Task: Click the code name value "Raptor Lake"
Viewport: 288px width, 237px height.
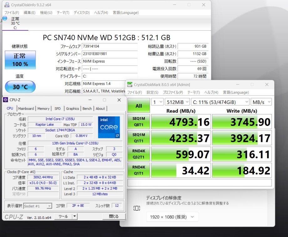Action: tap(45, 125)
